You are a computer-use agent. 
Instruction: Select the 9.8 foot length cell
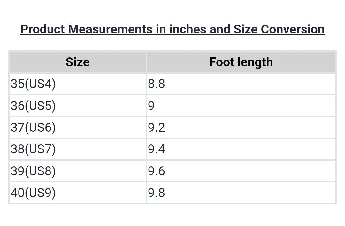[x=157, y=193]
